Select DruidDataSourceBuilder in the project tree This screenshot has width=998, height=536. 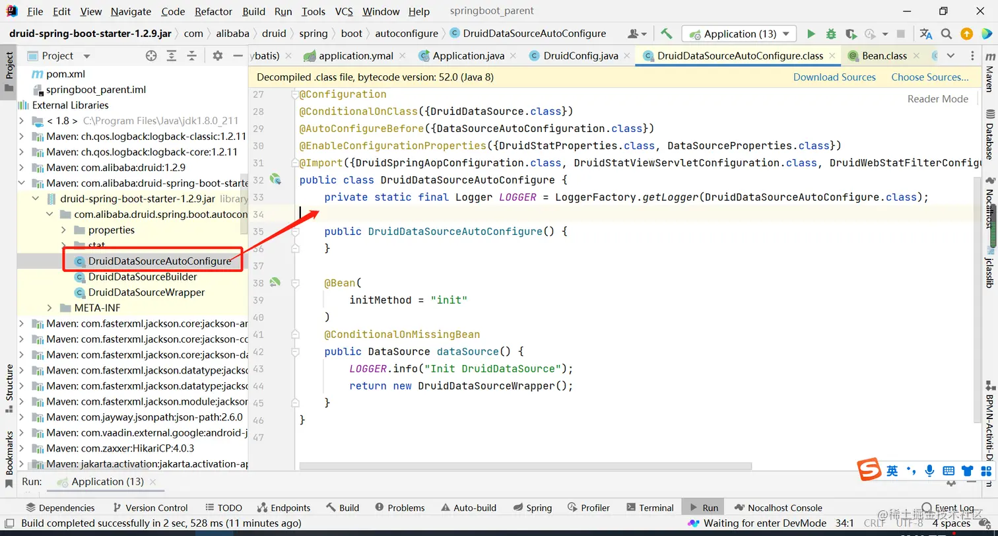(143, 277)
